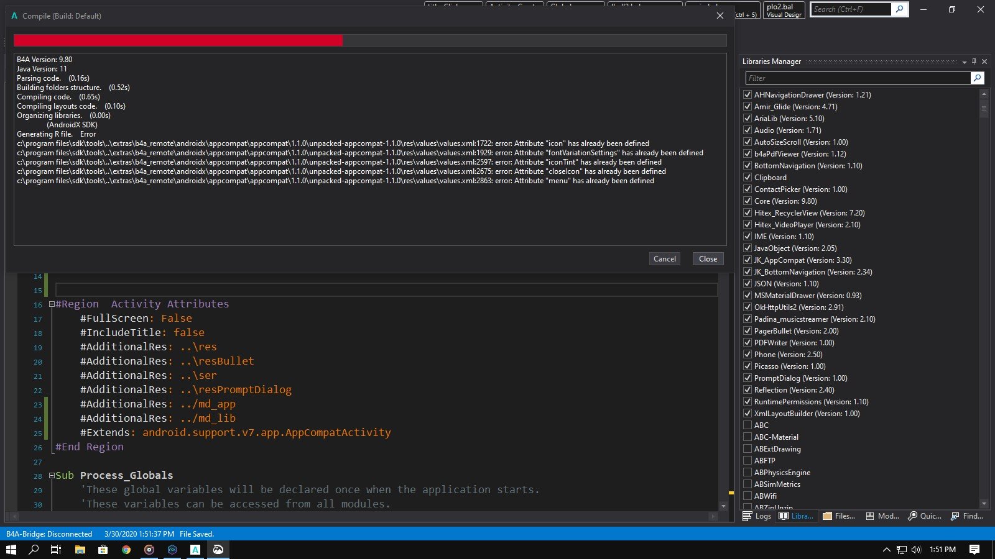Viewport: 995px width, 559px height.
Task: Open the Files Manager tab
Action: (838, 516)
